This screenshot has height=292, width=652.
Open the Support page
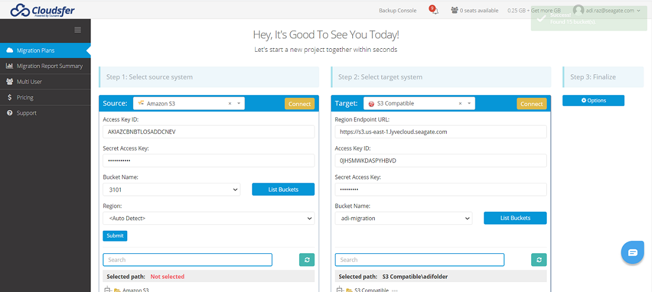click(45, 113)
